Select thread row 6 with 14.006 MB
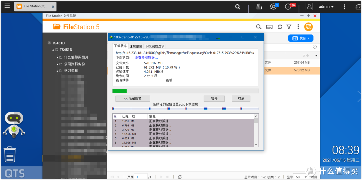This screenshot has width=362, height=180. (x=183, y=143)
